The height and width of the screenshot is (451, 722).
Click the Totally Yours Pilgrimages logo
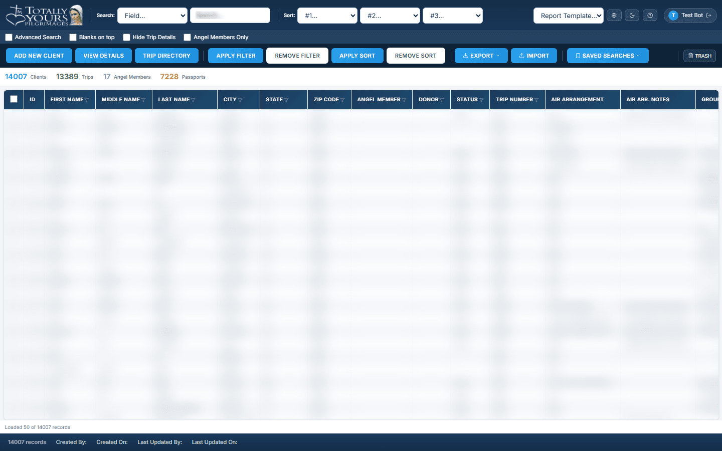[44, 16]
